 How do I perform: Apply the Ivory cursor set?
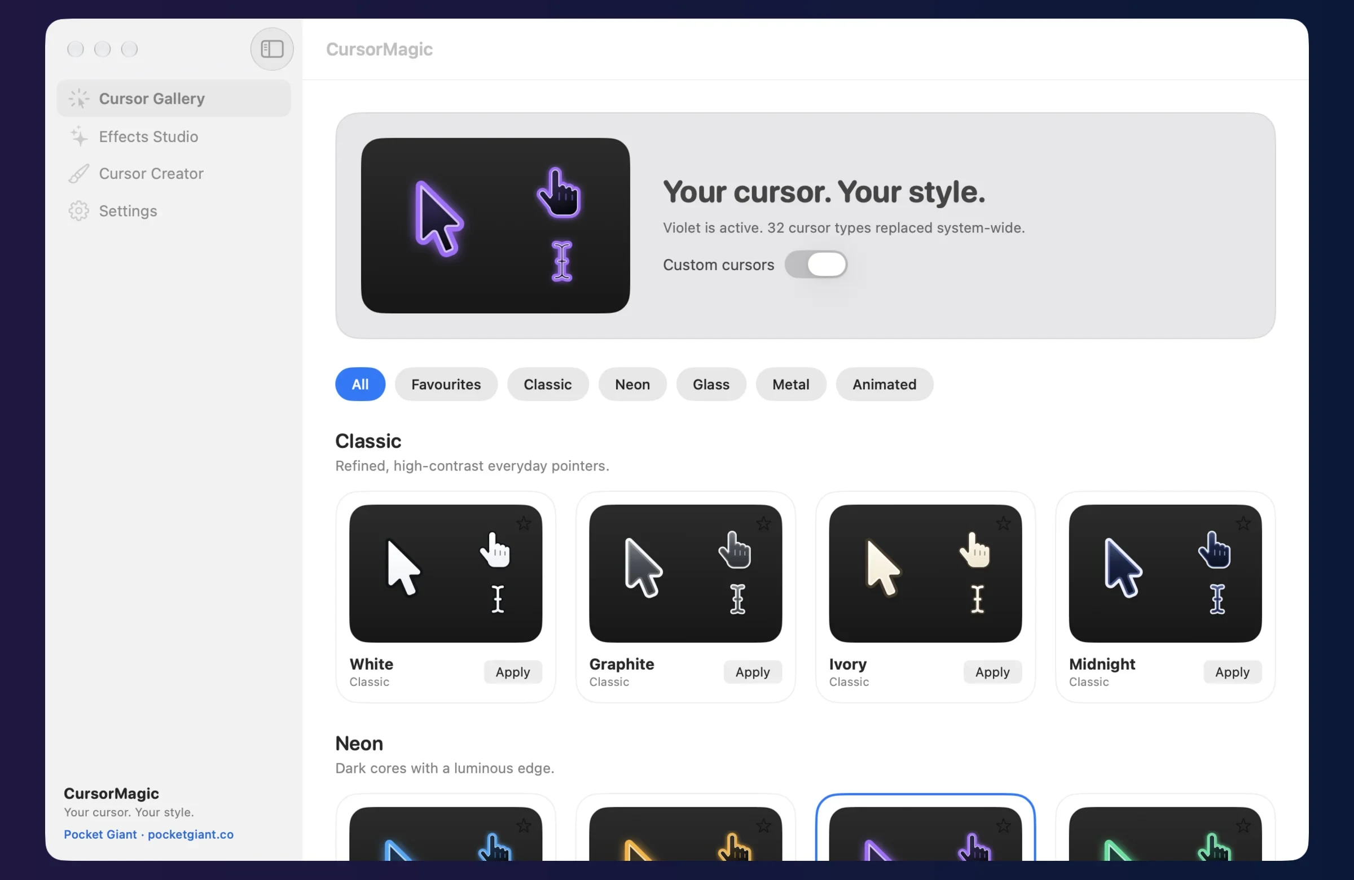click(992, 672)
